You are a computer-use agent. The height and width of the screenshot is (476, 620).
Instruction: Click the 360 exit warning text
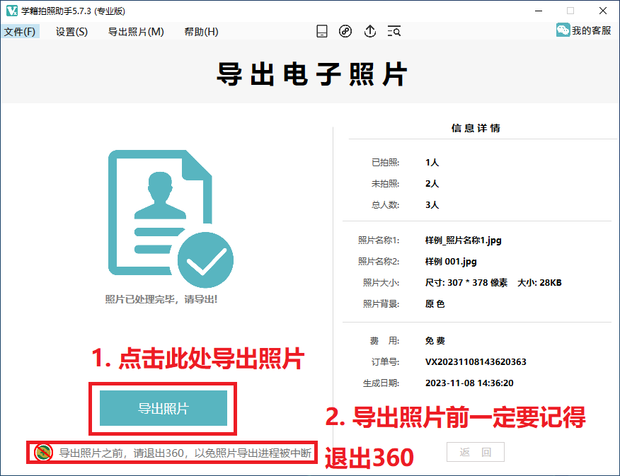click(184, 453)
